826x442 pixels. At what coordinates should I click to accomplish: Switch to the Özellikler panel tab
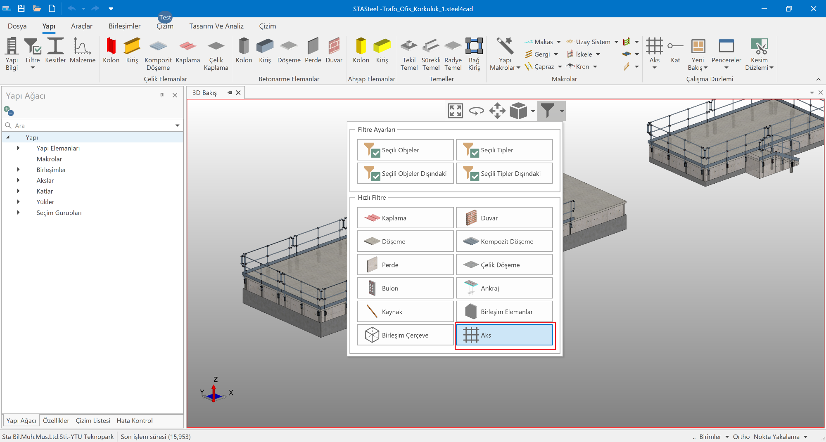tap(56, 421)
